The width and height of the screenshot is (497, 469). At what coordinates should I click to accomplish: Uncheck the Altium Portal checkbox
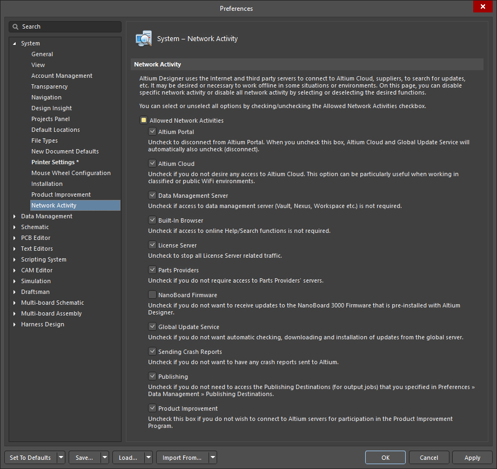152,131
